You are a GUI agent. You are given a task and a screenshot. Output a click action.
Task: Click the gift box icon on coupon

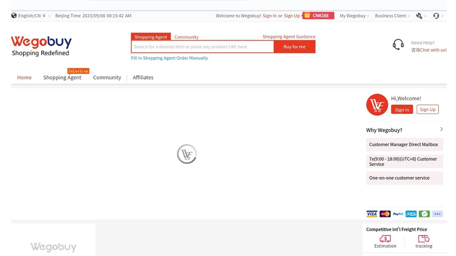coord(307,16)
